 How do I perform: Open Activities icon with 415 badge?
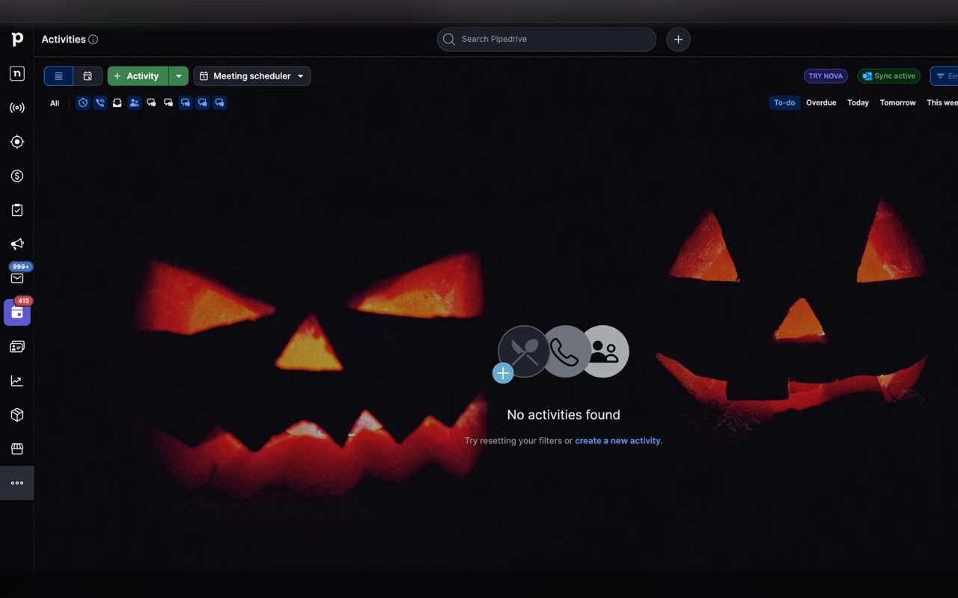click(x=17, y=312)
